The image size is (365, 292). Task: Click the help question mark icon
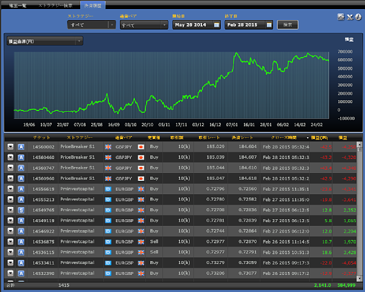pyautogui.click(x=358, y=16)
